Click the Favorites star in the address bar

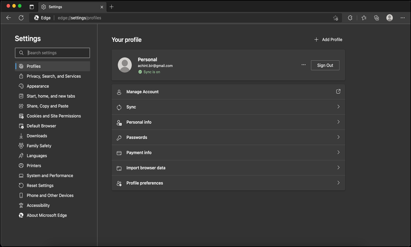pyautogui.click(x=364, y=18)
